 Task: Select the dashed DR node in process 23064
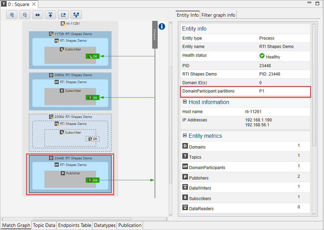point(93,139)
